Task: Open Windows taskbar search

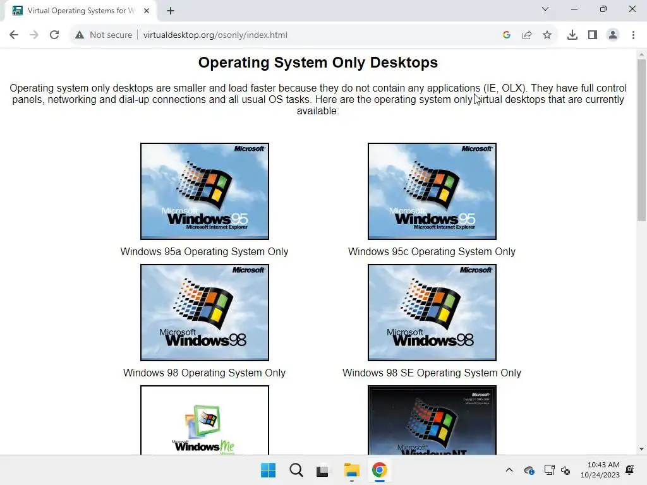Action: pos(296,470)
